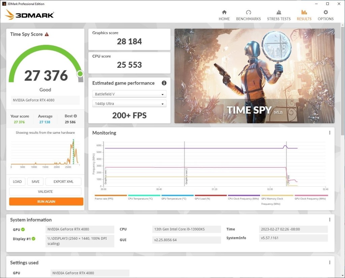Click the VALIDATE button
The height and width of the screenshot is (278, 345).
pyautogui.click(x=45, y=191)
